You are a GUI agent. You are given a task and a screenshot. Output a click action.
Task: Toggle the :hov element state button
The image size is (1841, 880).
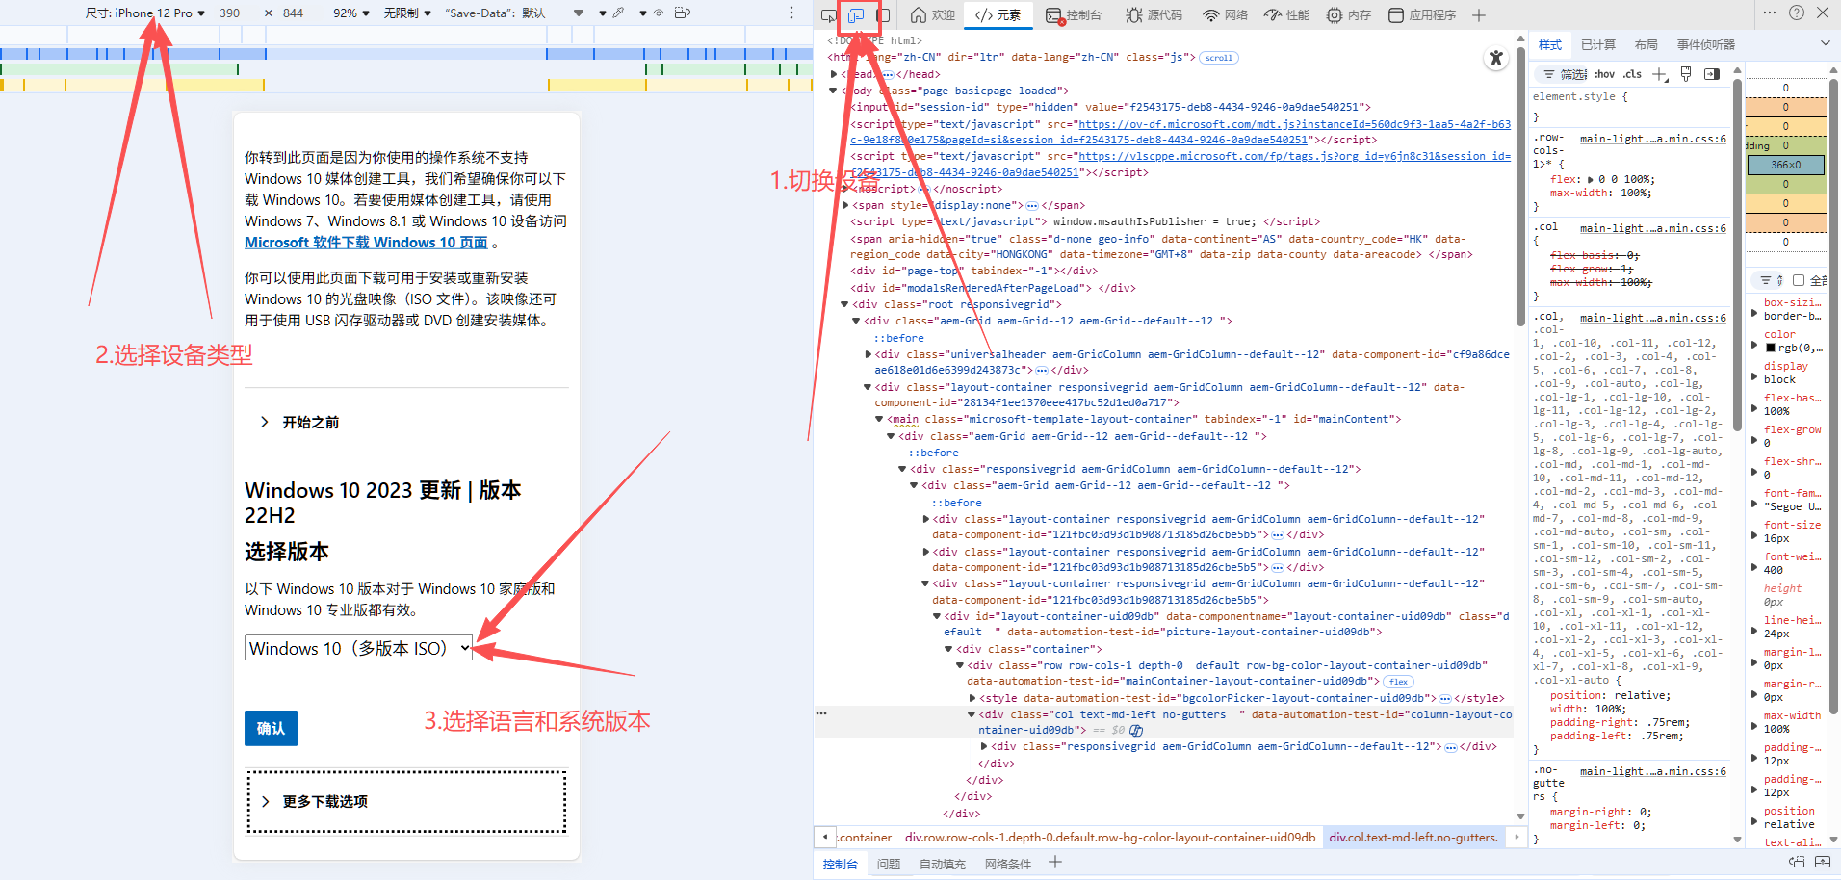point(1604,74)
